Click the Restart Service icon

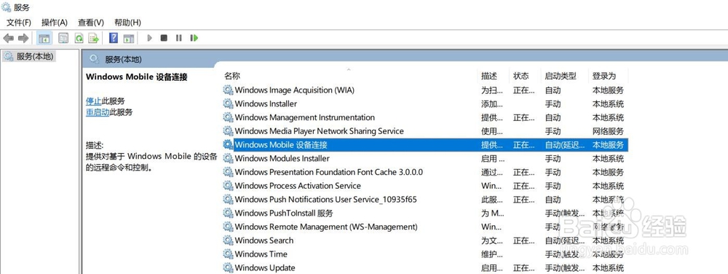click(194, 38)
